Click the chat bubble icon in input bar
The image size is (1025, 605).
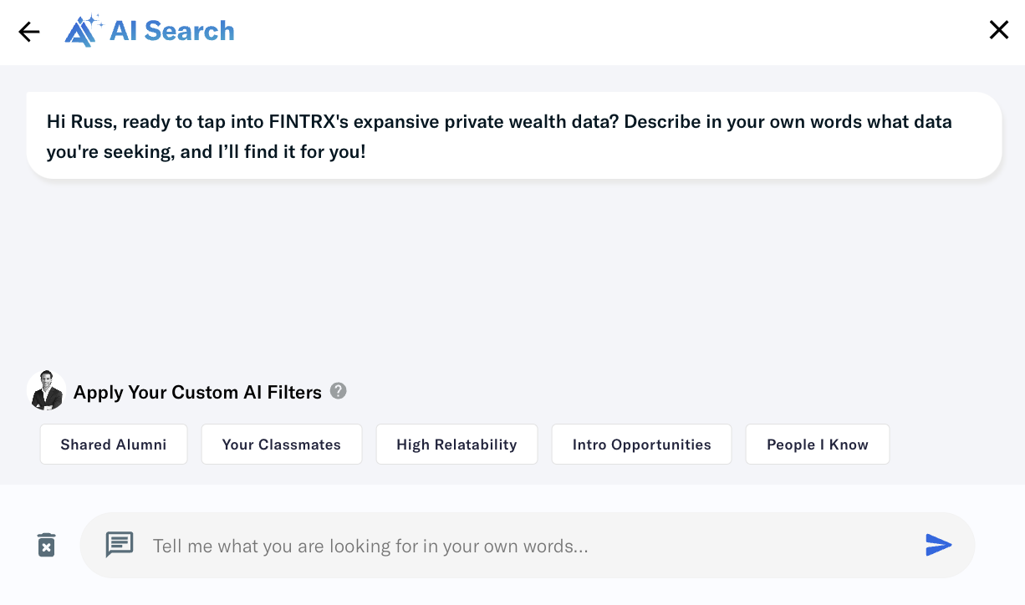pos(120,545)
